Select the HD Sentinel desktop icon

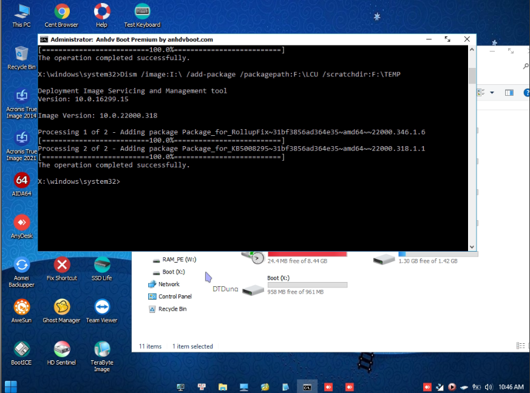[61, 353]
